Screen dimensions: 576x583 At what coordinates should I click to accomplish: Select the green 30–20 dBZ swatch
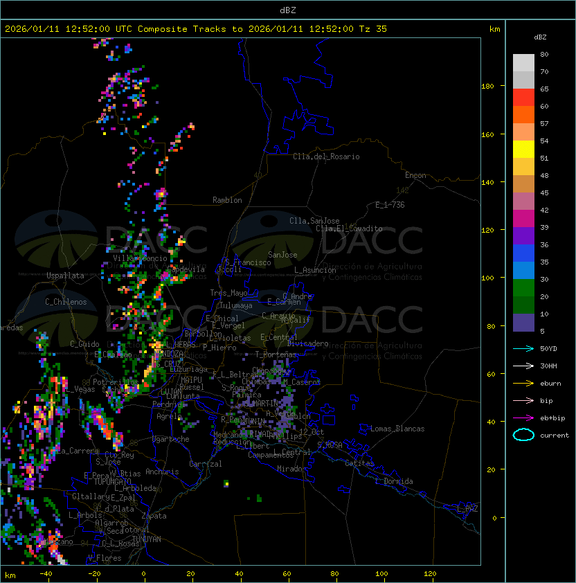click(523, 287)
